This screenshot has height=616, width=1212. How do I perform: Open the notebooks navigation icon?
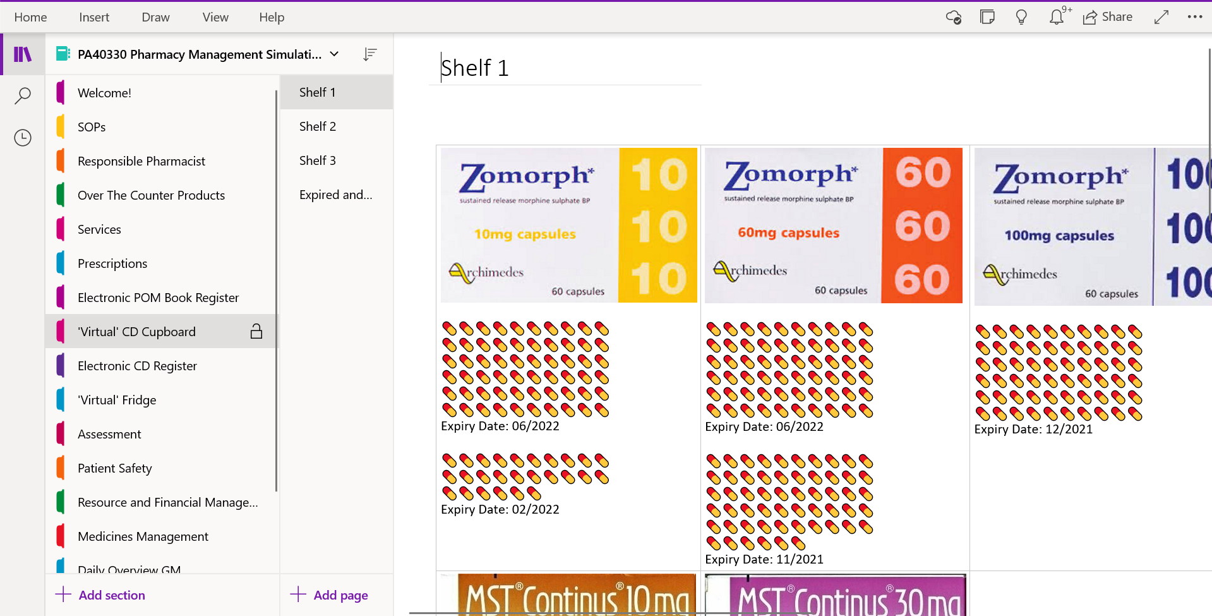pyautogui.click(x=23, y=54)
